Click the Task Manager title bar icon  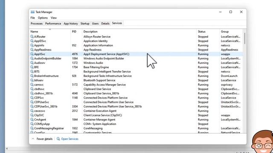32,12
